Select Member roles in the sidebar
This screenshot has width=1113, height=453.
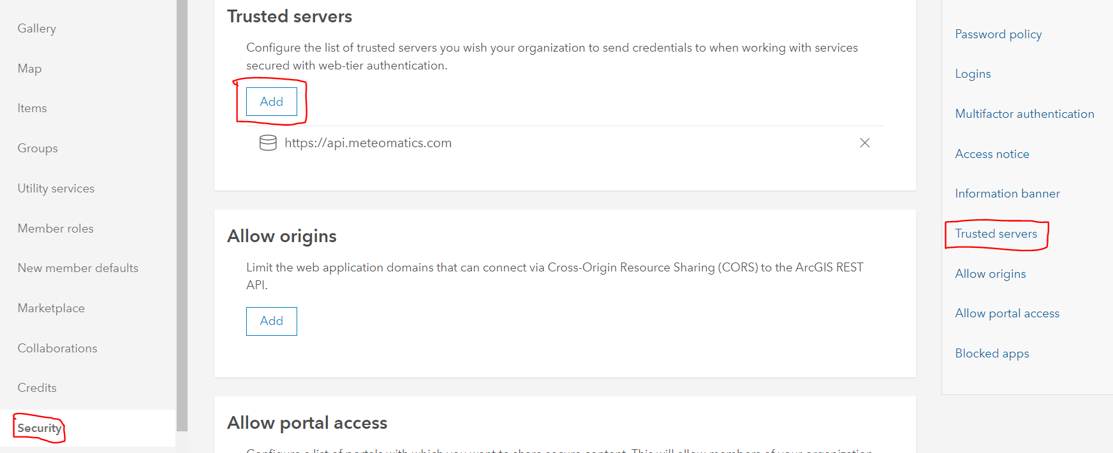(55, 228)
